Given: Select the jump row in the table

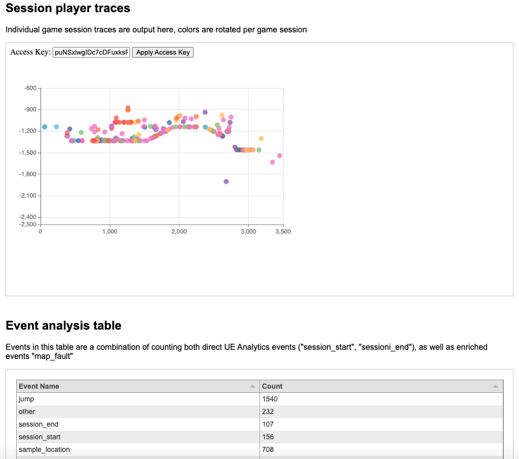Looking at the screenshot, I should 137,399.
